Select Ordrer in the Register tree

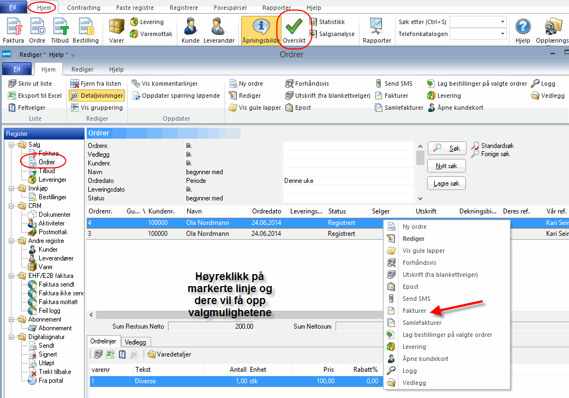tap(47, 162)
